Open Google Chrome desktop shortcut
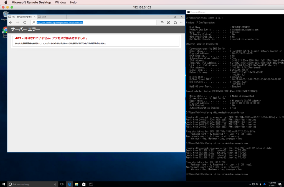Screen dimensions: 284x187 click(5, 33)
